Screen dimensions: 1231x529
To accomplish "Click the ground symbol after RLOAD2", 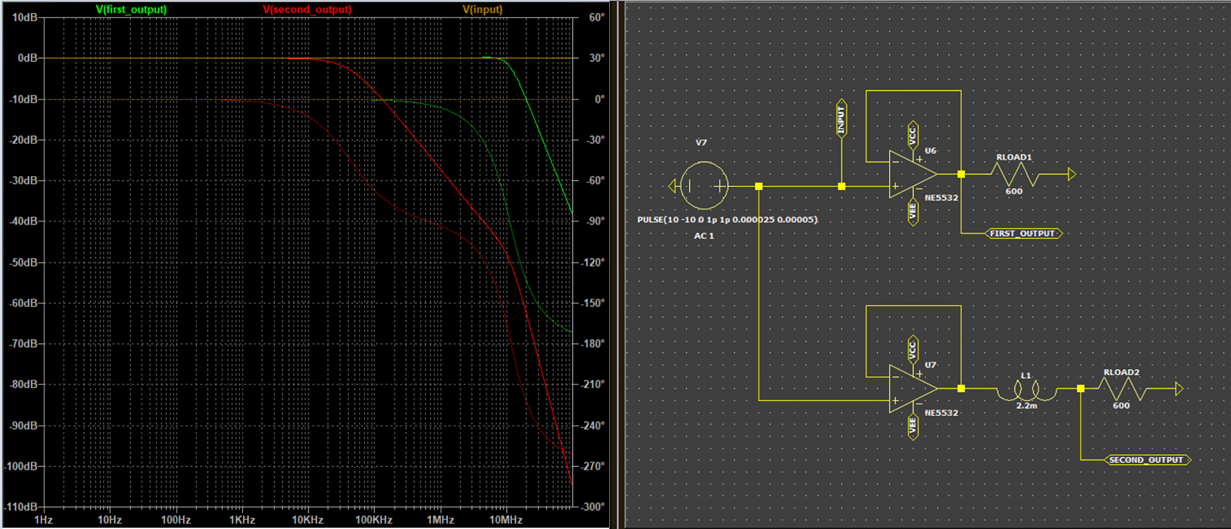I will (x=1179, y=389).
